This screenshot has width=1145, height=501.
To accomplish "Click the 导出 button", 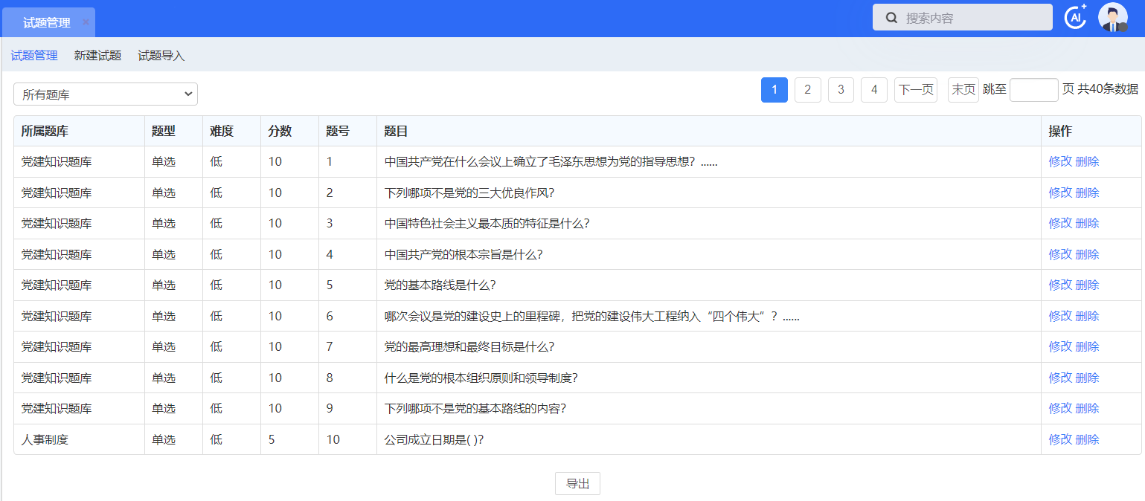I will tap(577, 484).
